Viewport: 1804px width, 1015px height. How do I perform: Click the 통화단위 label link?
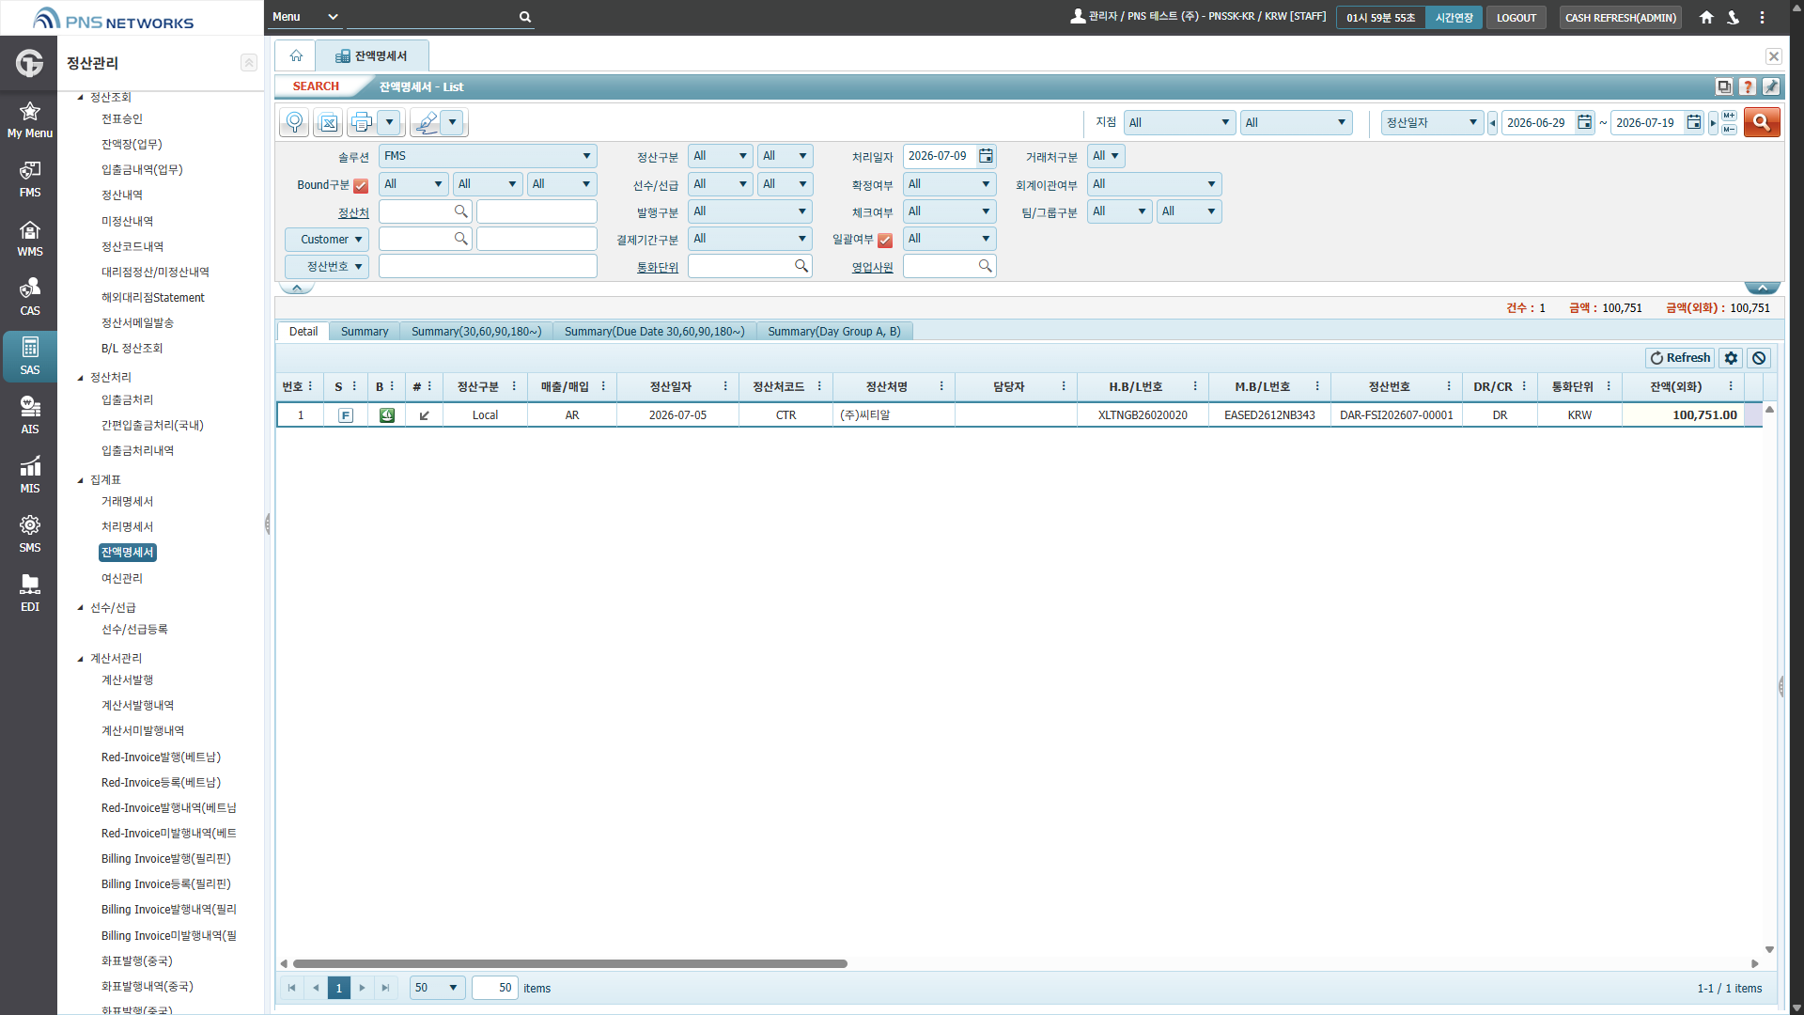[x=657, y=268]
